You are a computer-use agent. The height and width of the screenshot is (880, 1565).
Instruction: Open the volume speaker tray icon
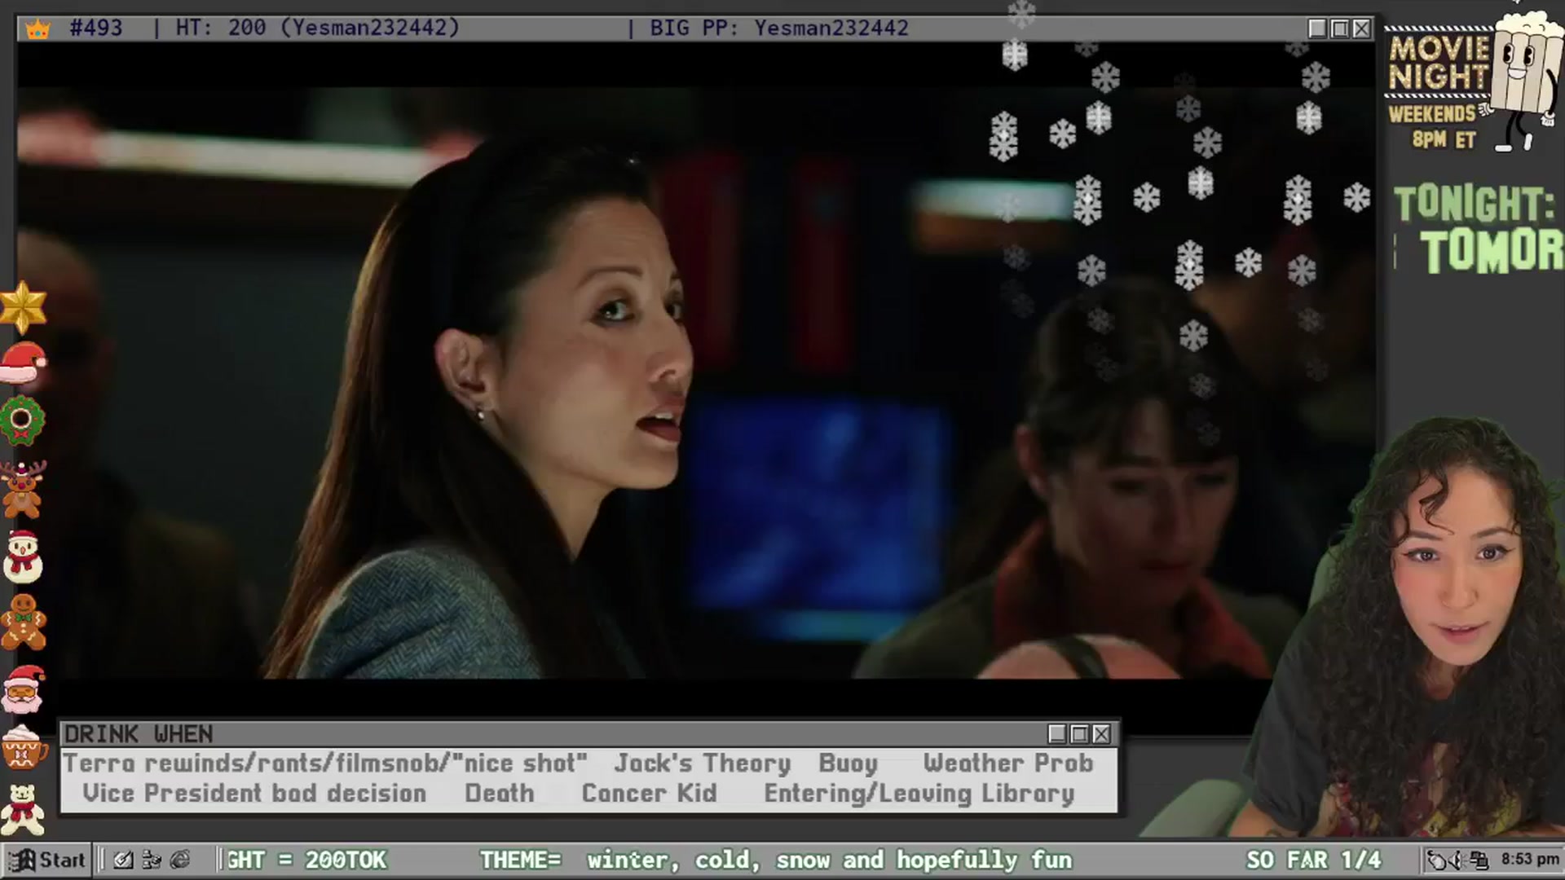[x=1458, y=860]
